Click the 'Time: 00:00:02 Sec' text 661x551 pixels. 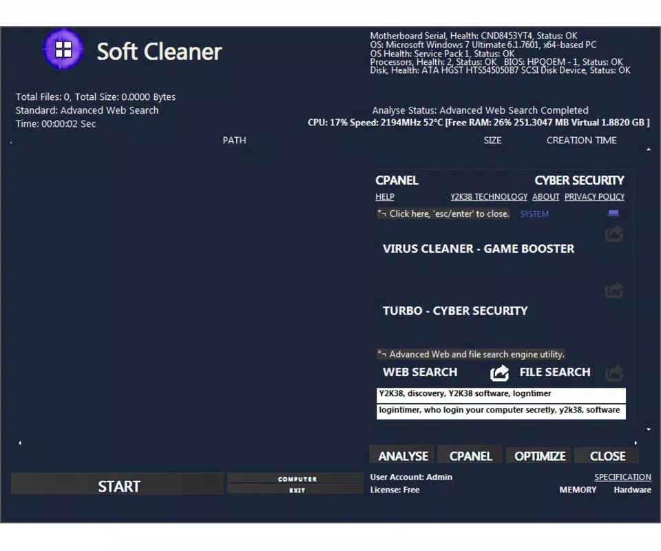[x=56, y=124]
